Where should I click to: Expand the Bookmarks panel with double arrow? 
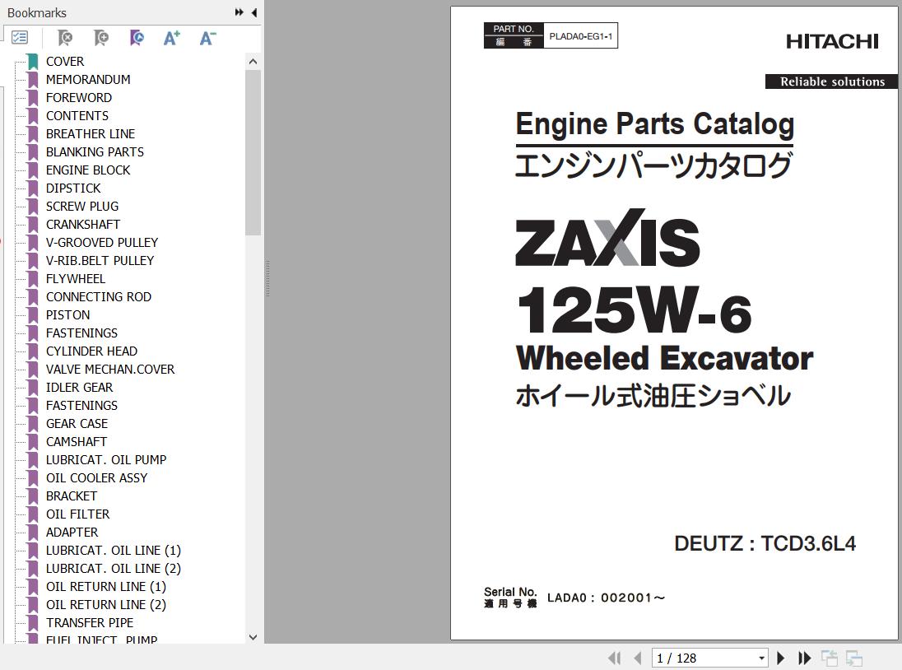coord(239,12)
